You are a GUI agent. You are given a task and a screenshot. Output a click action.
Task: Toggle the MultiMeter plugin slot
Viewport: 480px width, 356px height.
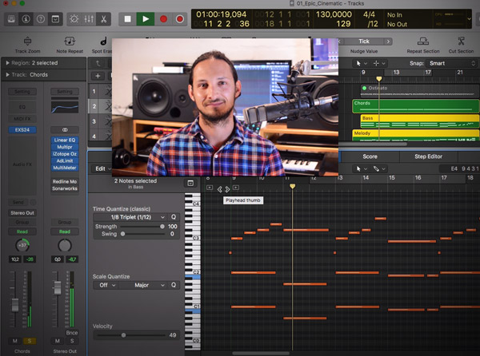click(x=65, y=168)
